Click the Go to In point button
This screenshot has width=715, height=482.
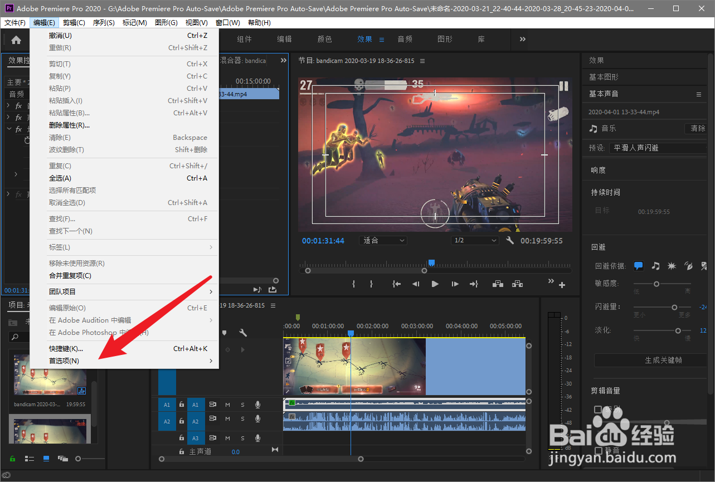[x=396, y=284]
